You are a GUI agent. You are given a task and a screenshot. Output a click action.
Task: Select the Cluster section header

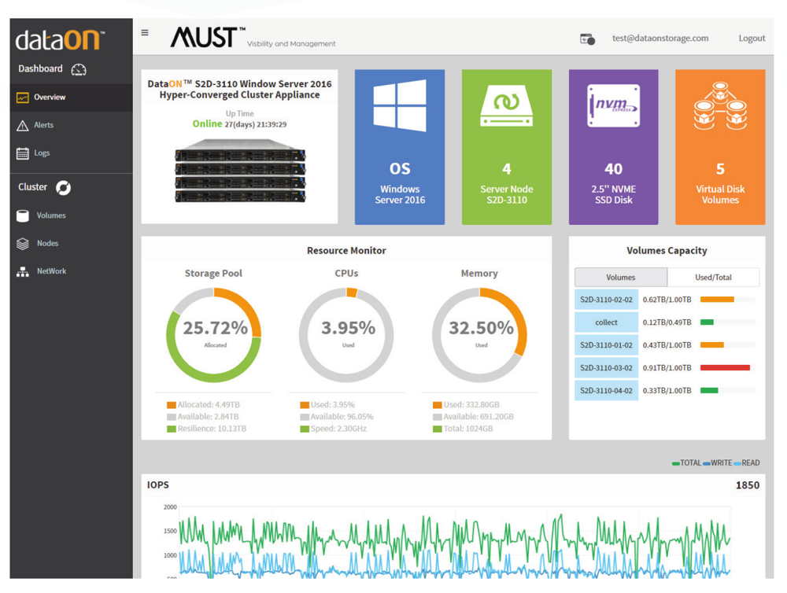(x=44, y=187)
